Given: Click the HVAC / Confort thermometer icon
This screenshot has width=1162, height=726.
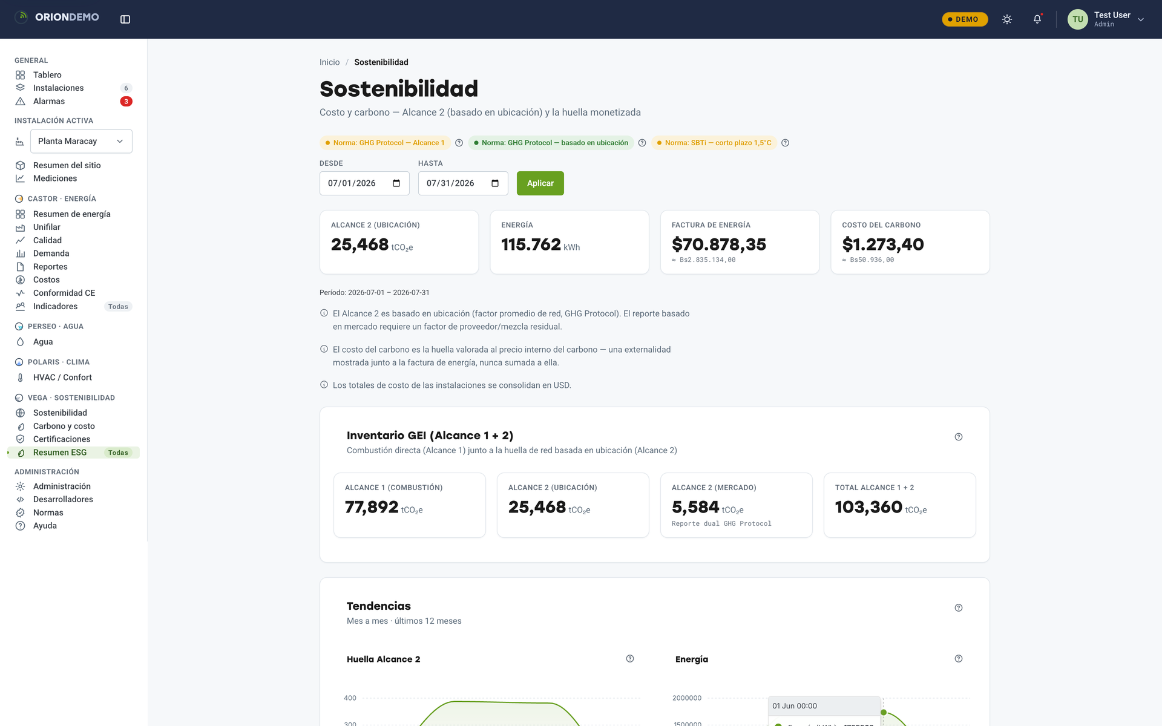Looking at the screenshot, I should [x=20, y=378].
